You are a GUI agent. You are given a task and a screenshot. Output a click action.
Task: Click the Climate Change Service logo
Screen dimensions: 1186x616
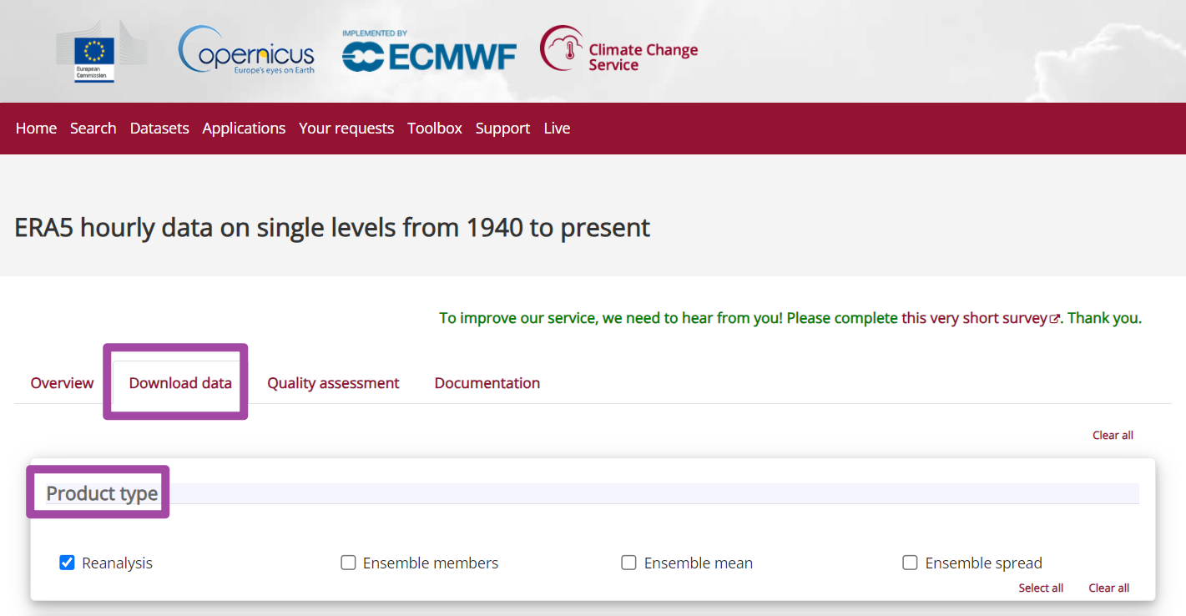pos(618,50)
